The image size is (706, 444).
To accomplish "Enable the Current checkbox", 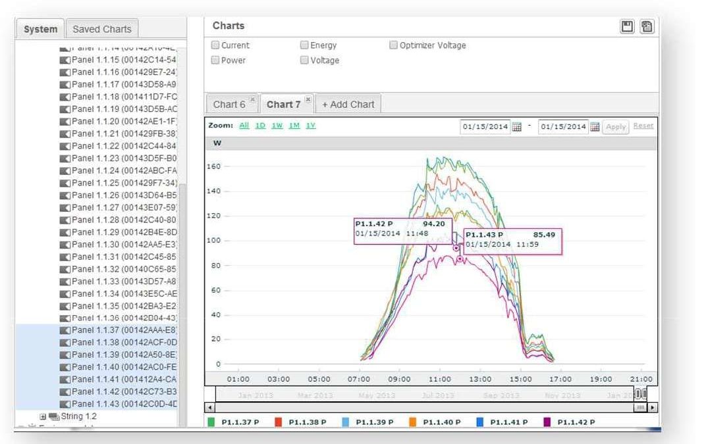I will pos(215,45).
